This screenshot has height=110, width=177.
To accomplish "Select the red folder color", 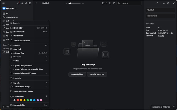I will [18, 100].
